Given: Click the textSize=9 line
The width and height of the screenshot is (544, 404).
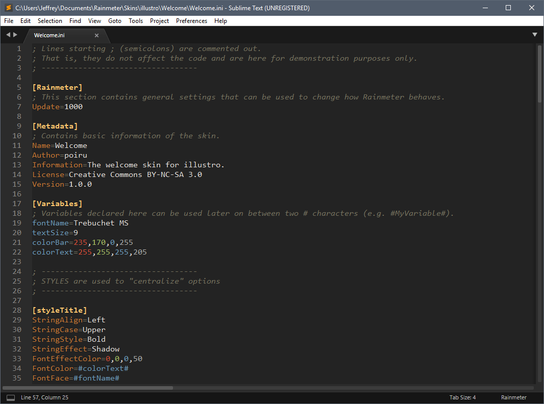Looking at the screenshot, I should pyautogui.click(x=55, y=233).
